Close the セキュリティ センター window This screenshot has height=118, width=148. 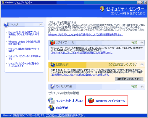(145, 2)
